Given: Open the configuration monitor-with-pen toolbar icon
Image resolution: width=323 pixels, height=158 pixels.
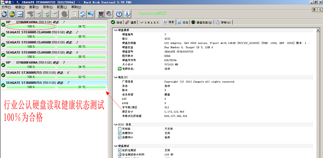Looking at the screenshot, I should (101, 14).
